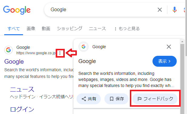
Task: Click the Google favicon inside info panel
Action: (84, 47)
